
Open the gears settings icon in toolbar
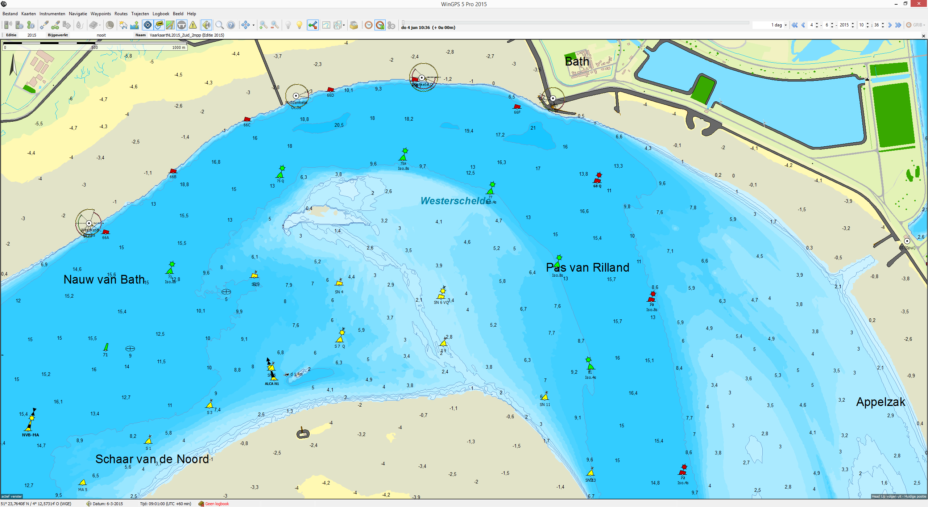[391, 25]
